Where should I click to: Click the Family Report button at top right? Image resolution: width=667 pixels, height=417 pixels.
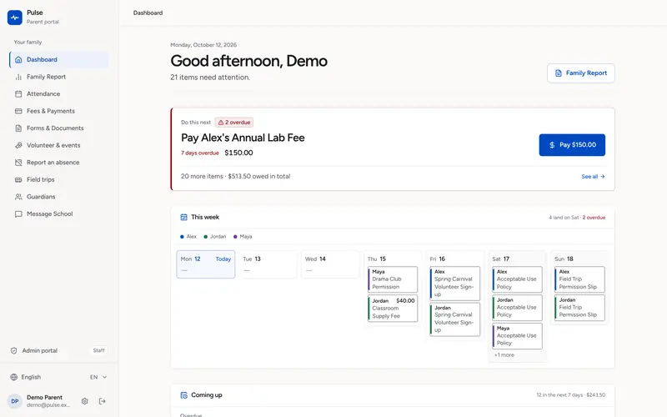tap(580, 73)
